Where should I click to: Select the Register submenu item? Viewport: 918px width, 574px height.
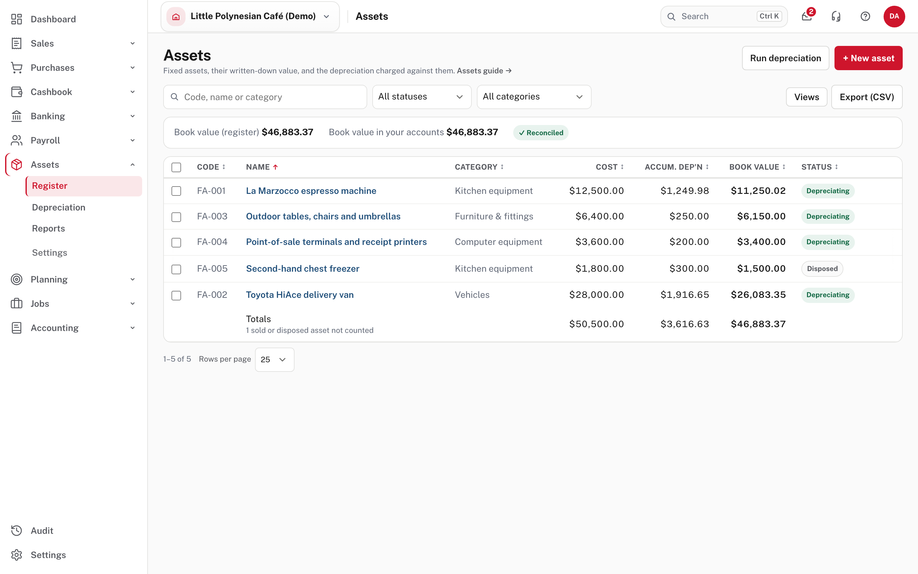pyautogui.click(x=84, y=186)
